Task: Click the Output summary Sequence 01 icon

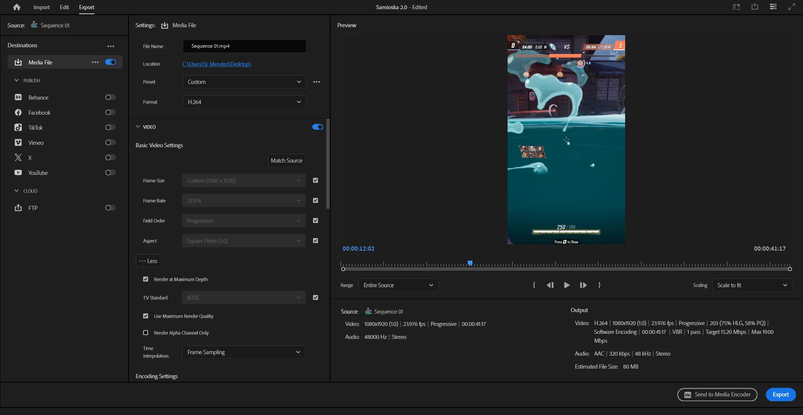Action: (x=368, y=312)
